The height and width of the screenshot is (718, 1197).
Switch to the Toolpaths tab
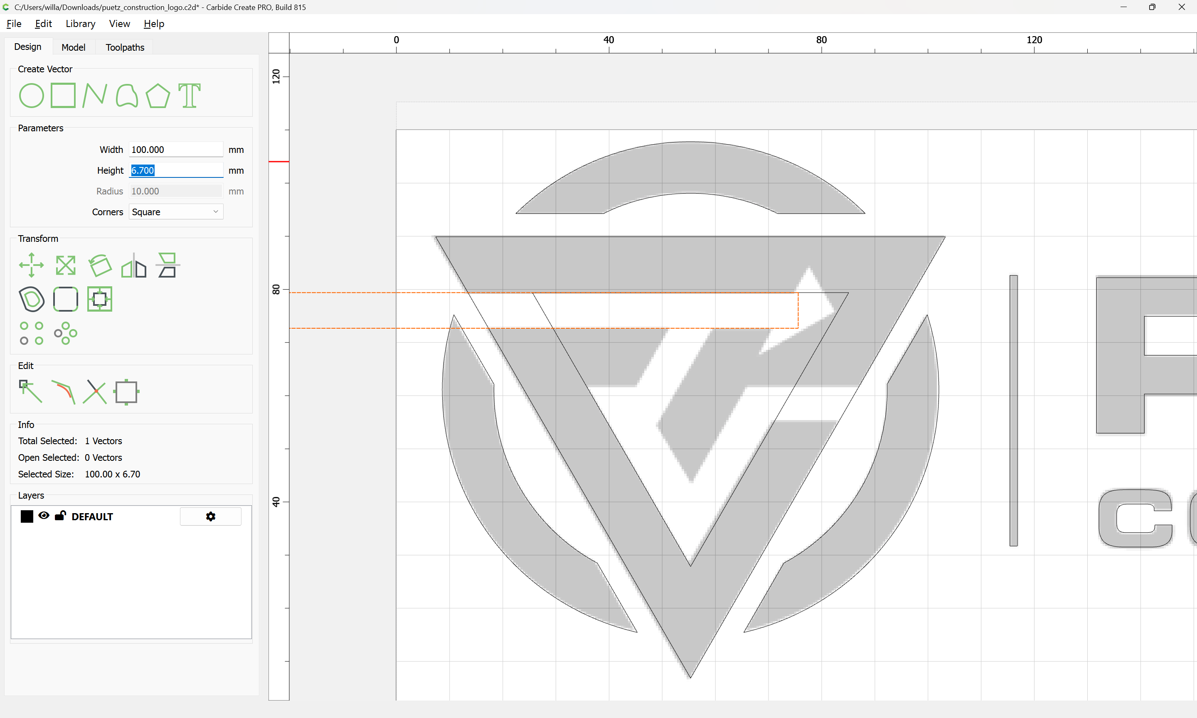pos(125,47)
